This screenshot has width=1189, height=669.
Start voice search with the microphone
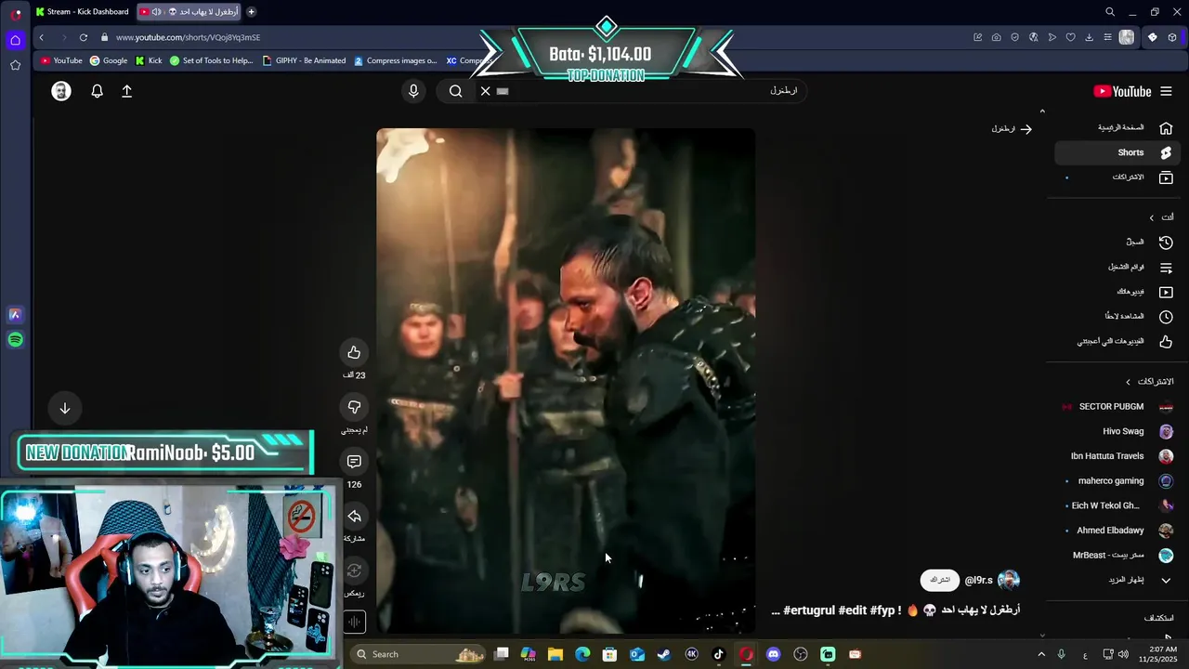pos(413,91)
